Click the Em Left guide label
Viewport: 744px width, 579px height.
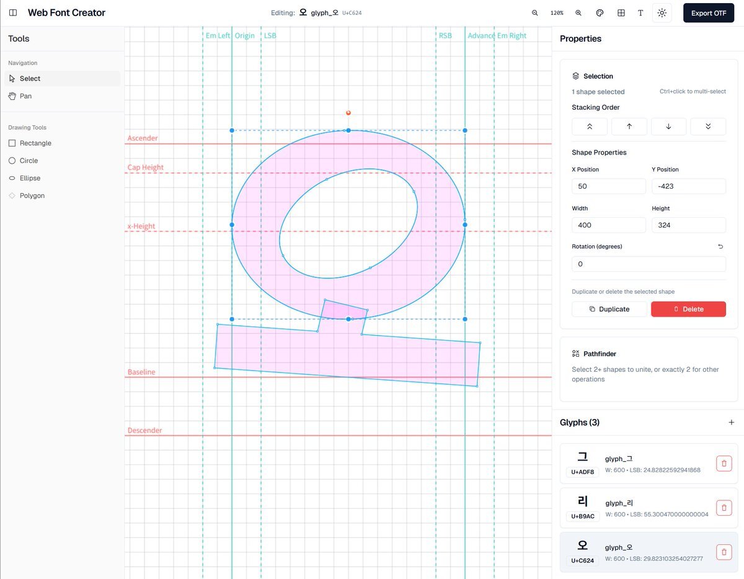[x=217, y=36]
